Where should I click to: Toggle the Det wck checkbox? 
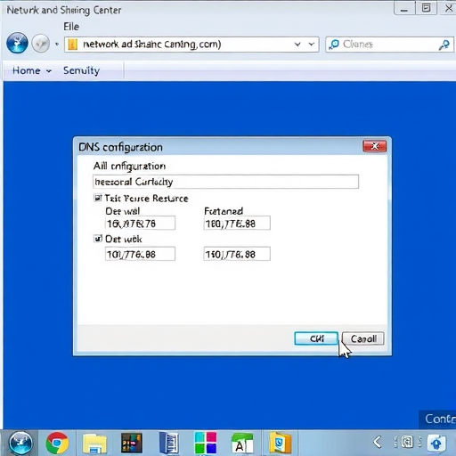pos(97,239)
